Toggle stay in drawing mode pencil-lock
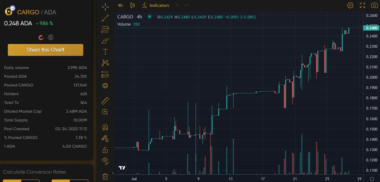Screen dimensions: 380x182 105,138
